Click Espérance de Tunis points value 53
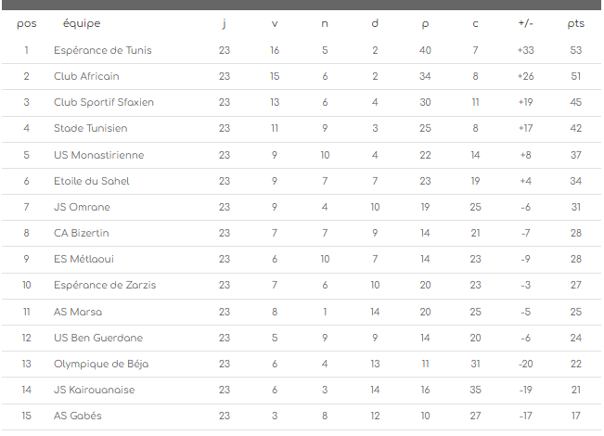Screen dimensions: 604x436 tap(575, 50)
